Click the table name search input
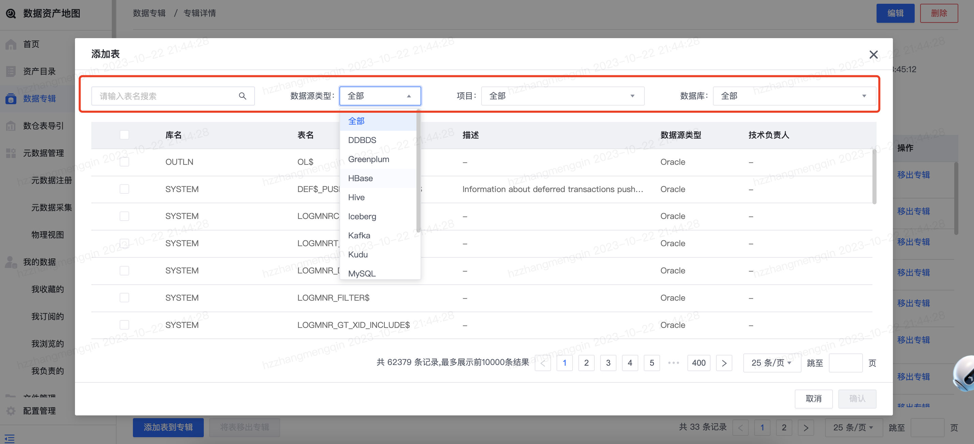974x444 pixels. point(173,96)
